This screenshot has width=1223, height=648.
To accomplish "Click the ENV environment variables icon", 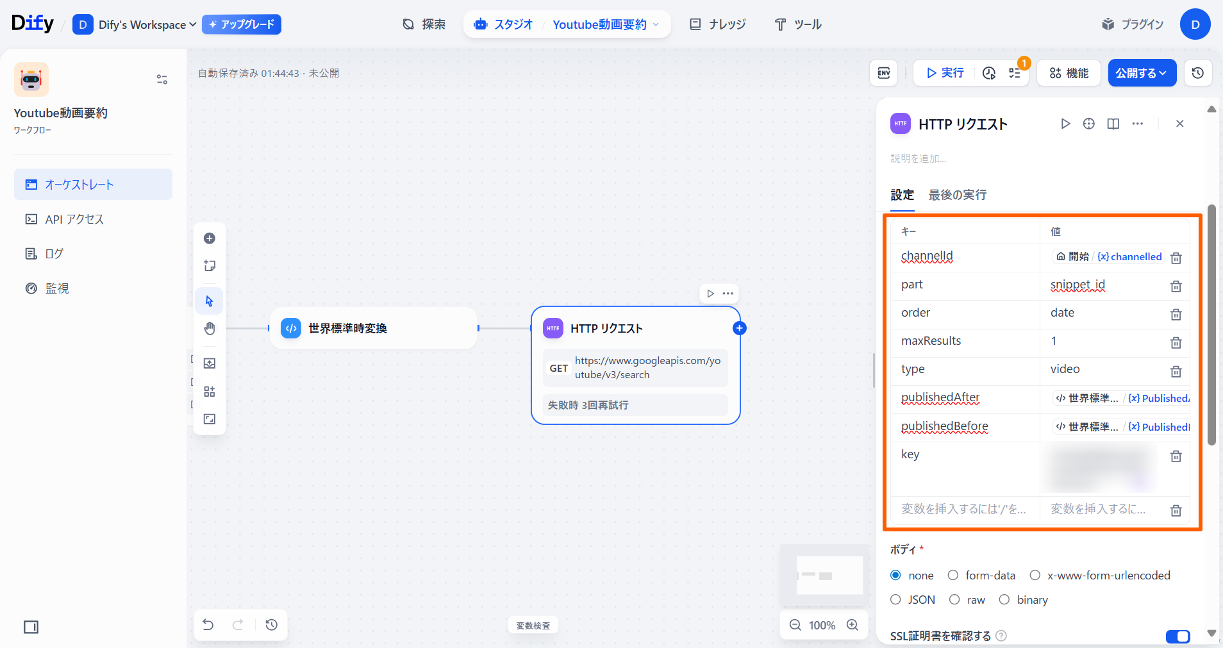I will 883,73.
